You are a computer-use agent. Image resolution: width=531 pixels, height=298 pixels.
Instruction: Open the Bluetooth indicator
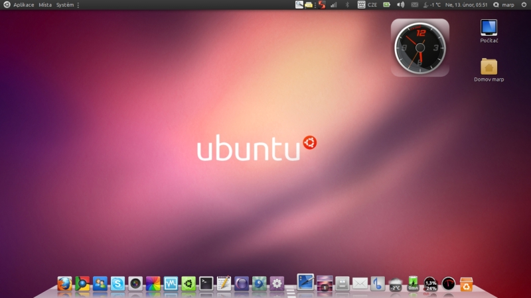tap(347, 5)
